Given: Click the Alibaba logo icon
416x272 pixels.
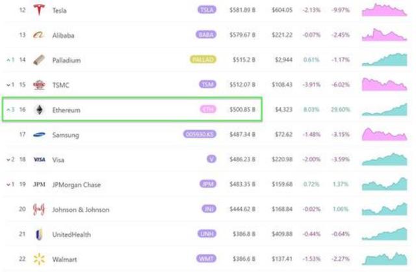Looking at the screenshot, I should tap(39, 35).
